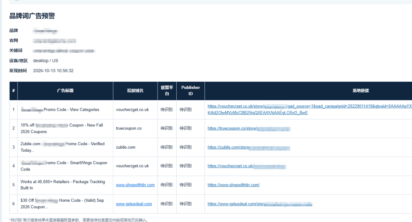Click the 投放域名 column header
Screen dimensions: 412x222
click(x=135, y=91)
